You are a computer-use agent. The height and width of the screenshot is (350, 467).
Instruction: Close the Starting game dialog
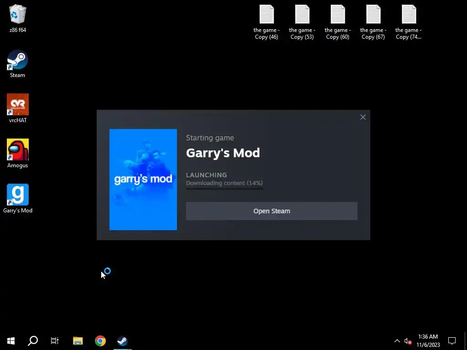pos(363,117)
